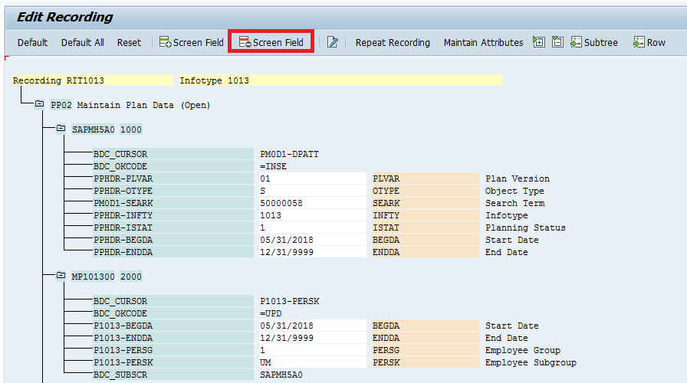The image size is (687, 383).
Task: Collapse the MP101300 2000 screen folder
Action: (61, 276)
